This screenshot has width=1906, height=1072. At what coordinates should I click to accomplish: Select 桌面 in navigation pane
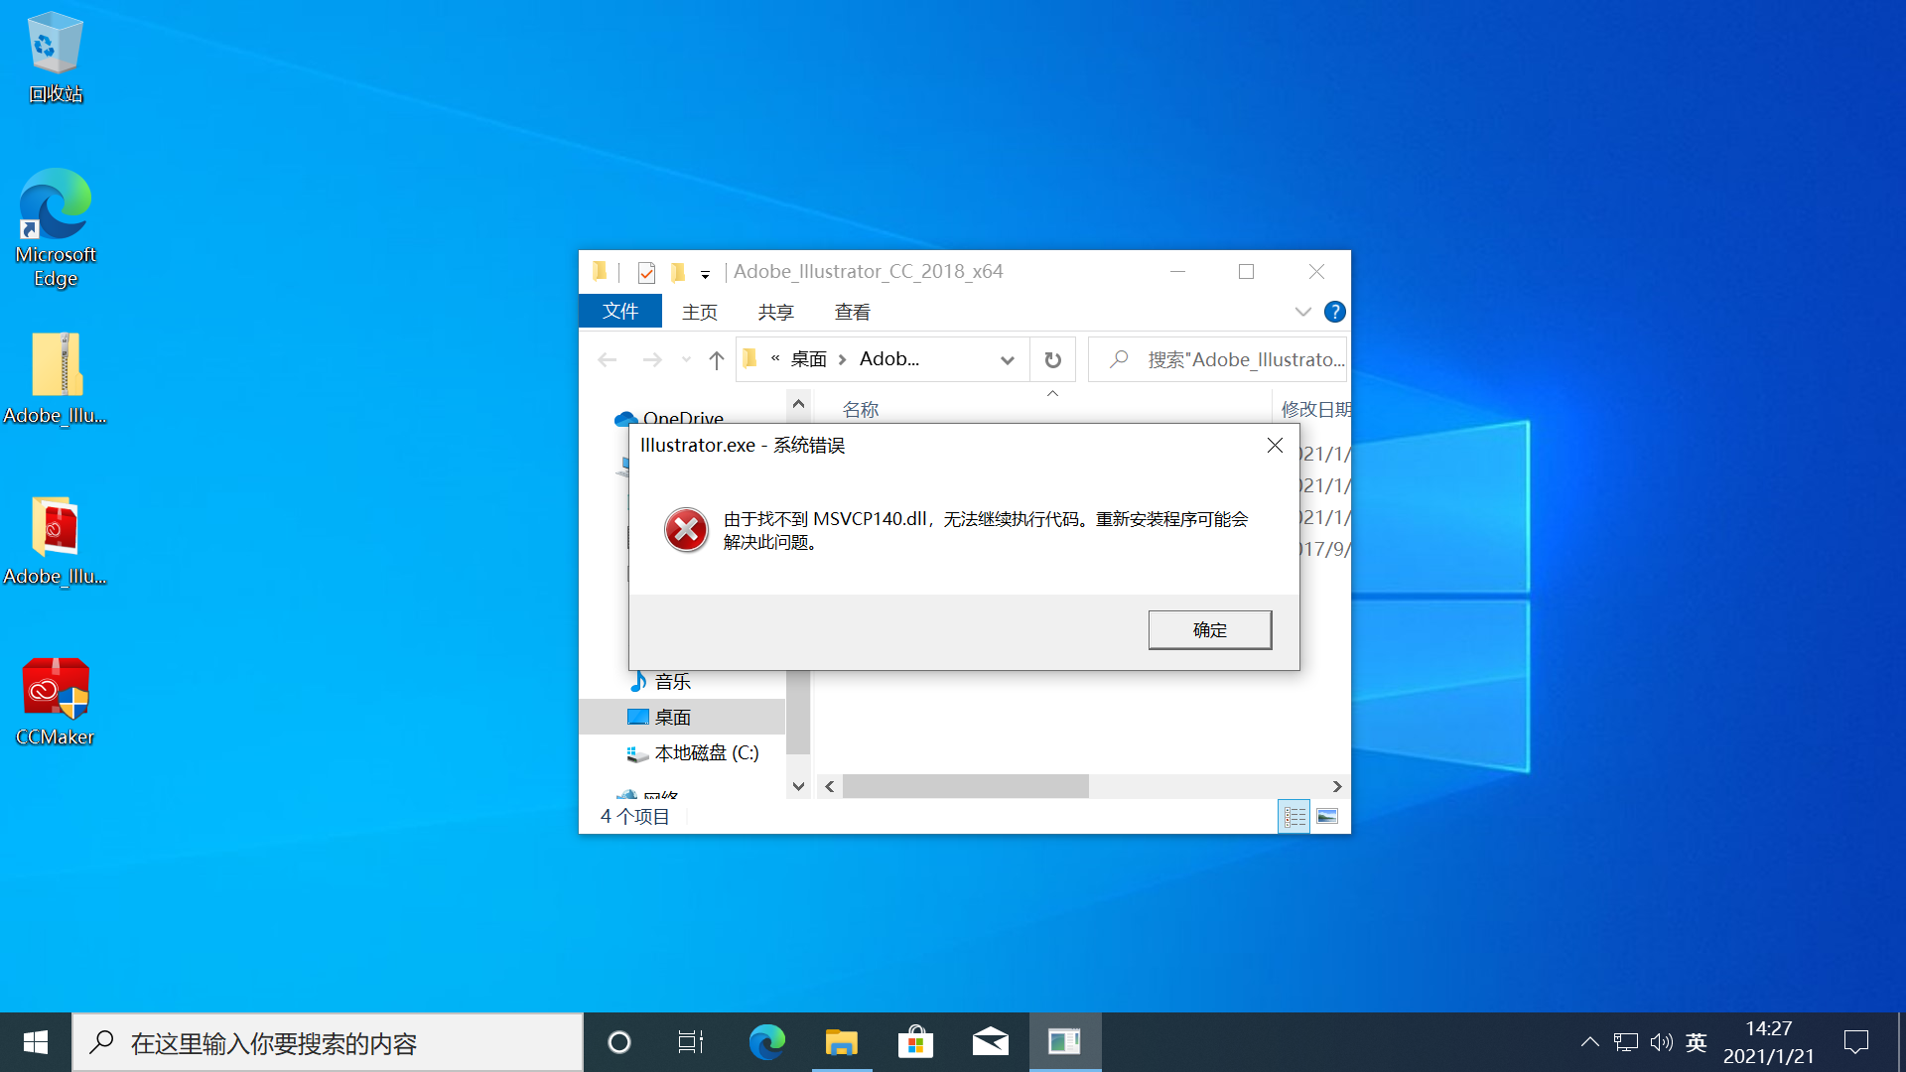tap(683, 717)
